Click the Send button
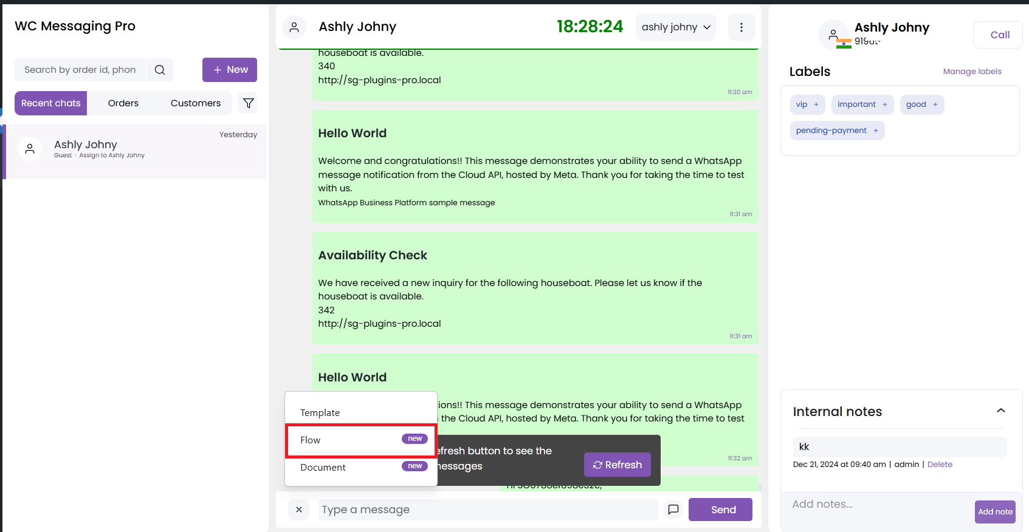This screenshot has width=1029, height=532. [x=720, y=510]
